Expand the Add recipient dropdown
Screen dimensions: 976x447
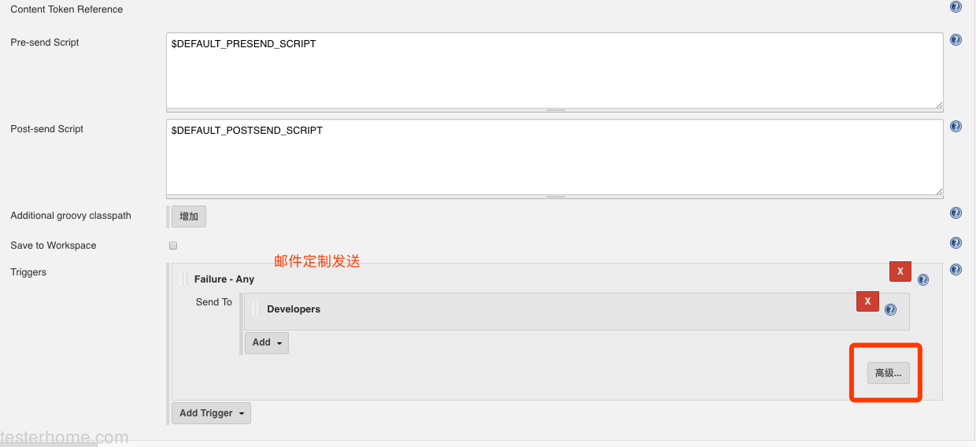[267, 343]
